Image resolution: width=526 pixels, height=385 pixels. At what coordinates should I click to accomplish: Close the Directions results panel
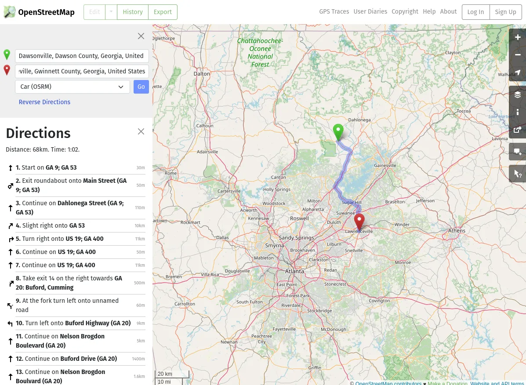[141, 131]
